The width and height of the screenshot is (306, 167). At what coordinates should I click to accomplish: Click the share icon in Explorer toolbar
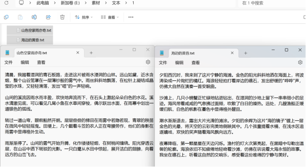coord(48,17)
